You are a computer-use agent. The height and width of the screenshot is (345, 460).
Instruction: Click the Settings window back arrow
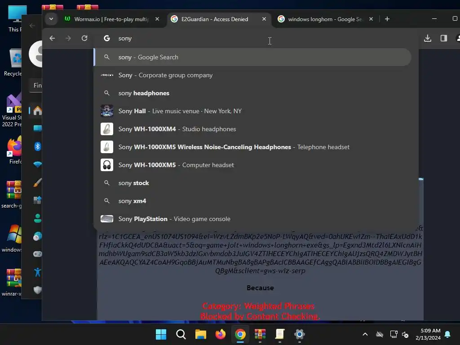coord(32,26)
